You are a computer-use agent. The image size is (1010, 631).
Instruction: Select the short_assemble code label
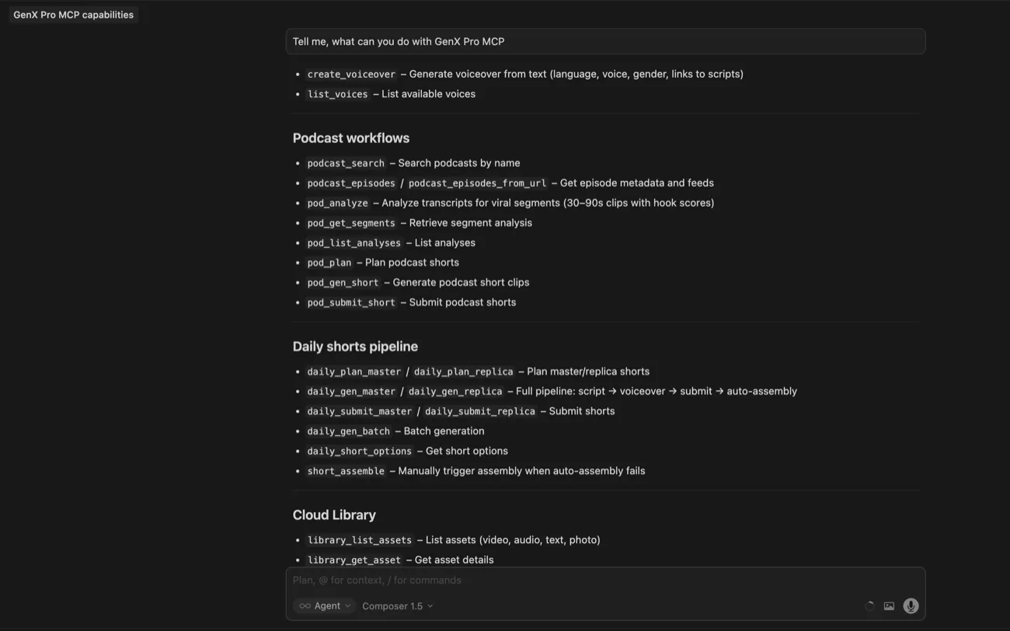[346, 471]
